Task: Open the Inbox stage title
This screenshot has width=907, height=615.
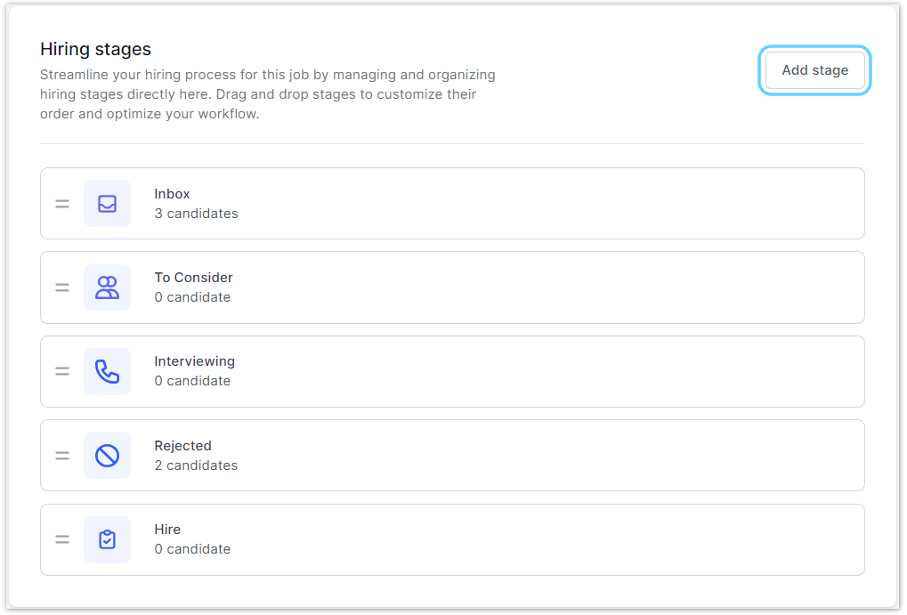Action: click(172, 194)
